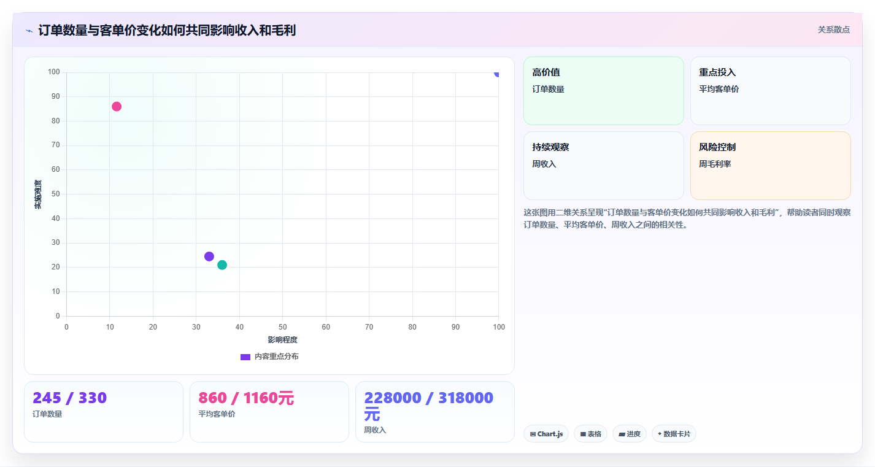Open the 持续观察 周收入 card
The width and height of the screenshot is (875, 467).
pyautogui.click(x=603, y=166)
